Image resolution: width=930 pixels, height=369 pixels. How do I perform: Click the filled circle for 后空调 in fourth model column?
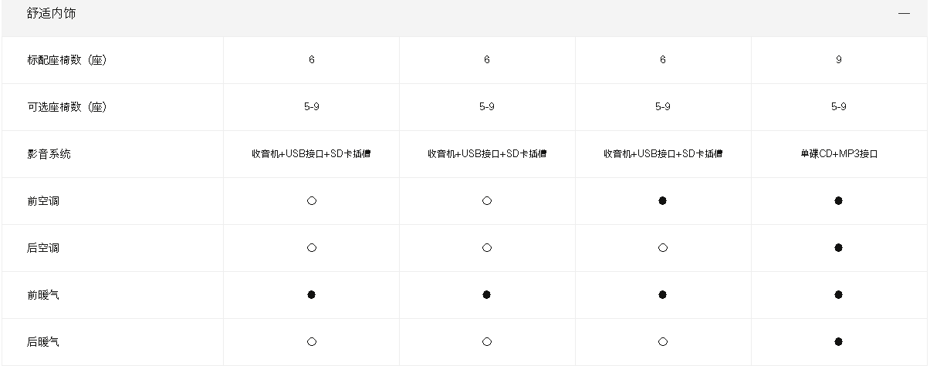click(x=838, y=248)
